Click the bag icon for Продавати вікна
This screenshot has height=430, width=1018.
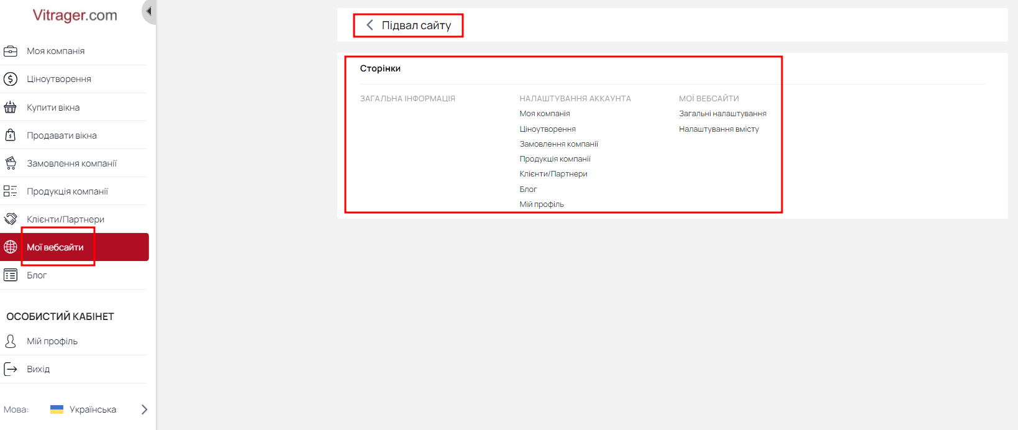coord(11,135)
